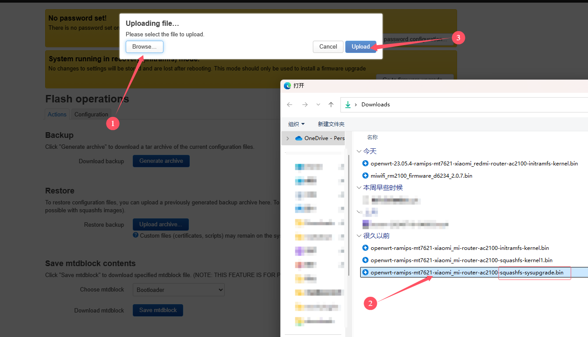Select the openwrt-23.05.4 initramfs-kernel.bin file icon
Image resolution: width=588 pixels, height=337 pixels.
click(x=365, y=163)
